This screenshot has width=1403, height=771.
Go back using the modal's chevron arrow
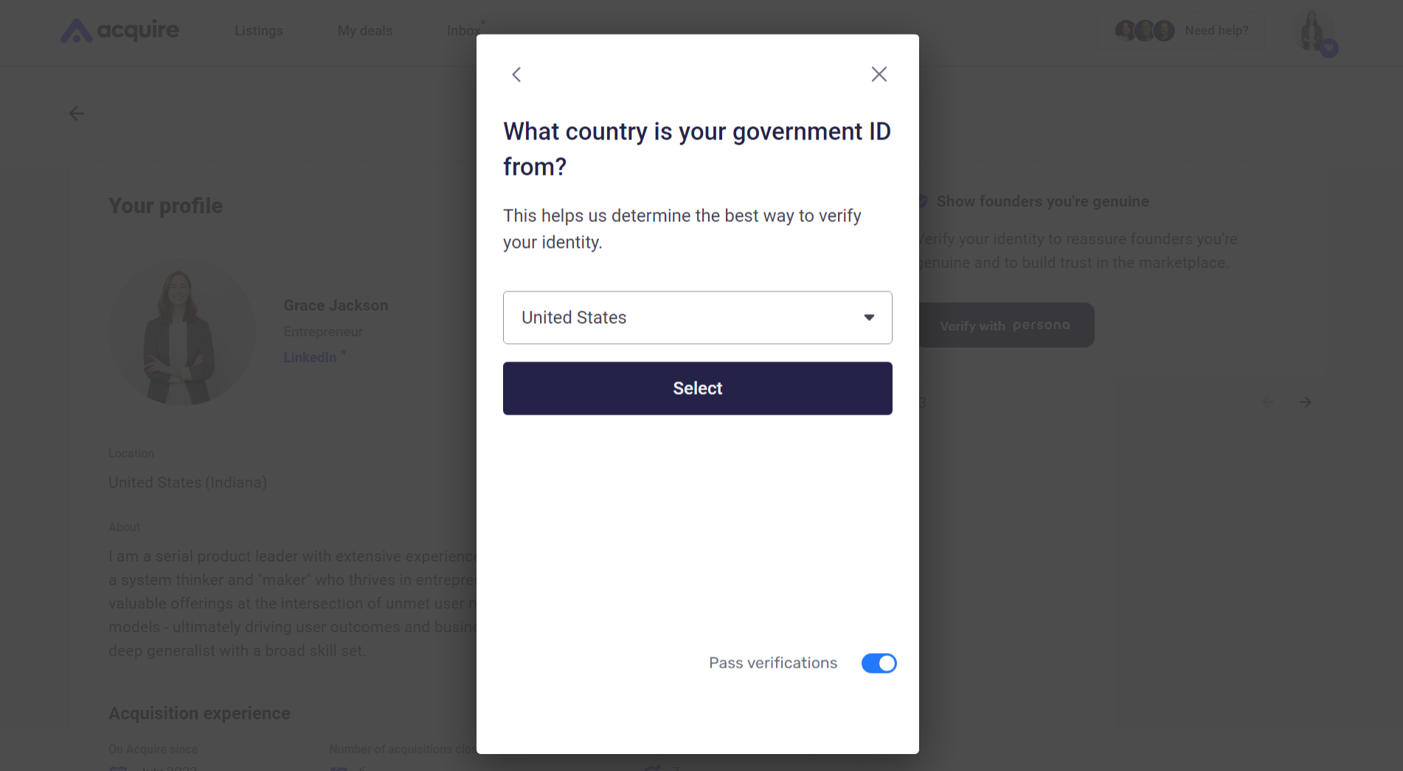click(516, 74)
